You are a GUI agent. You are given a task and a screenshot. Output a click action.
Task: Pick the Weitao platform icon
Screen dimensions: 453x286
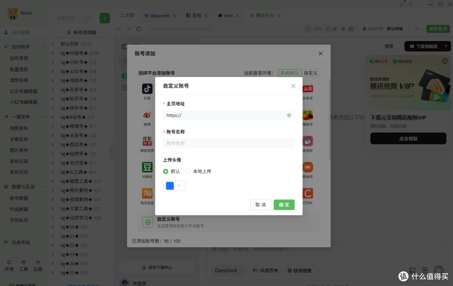tap(308, 167)
